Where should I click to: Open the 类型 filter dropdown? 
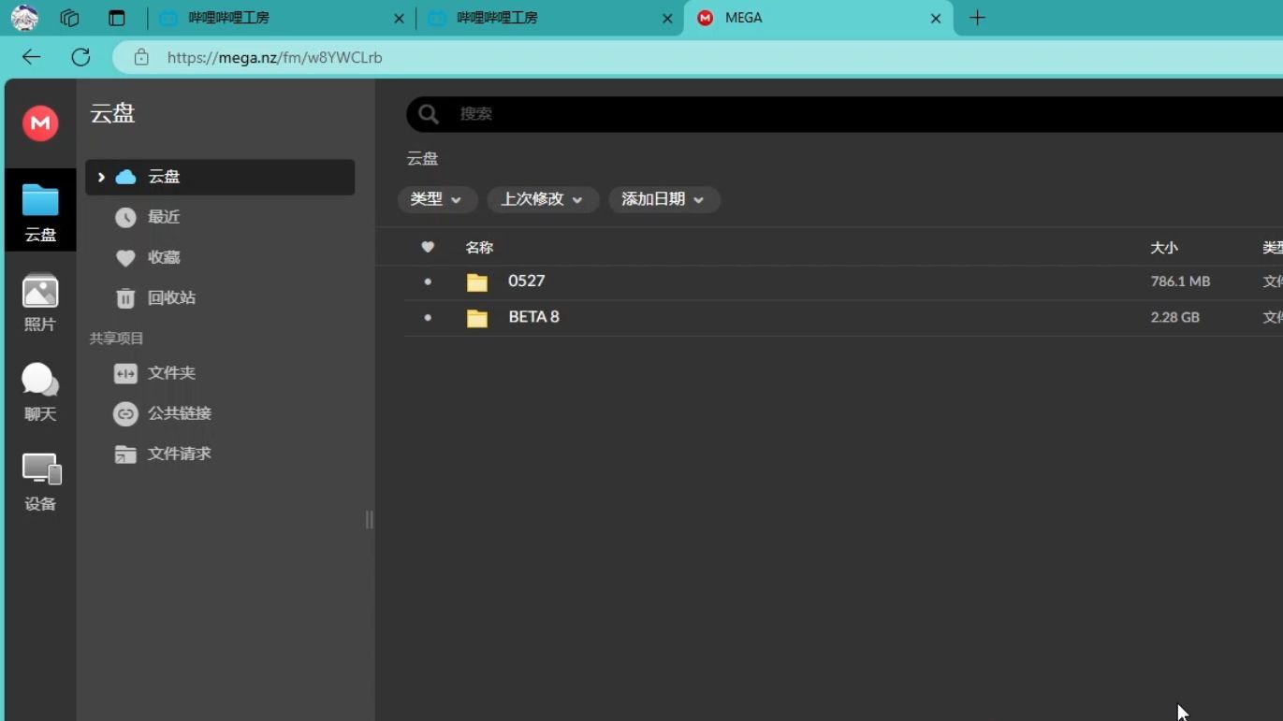click(x=437, y=199)
